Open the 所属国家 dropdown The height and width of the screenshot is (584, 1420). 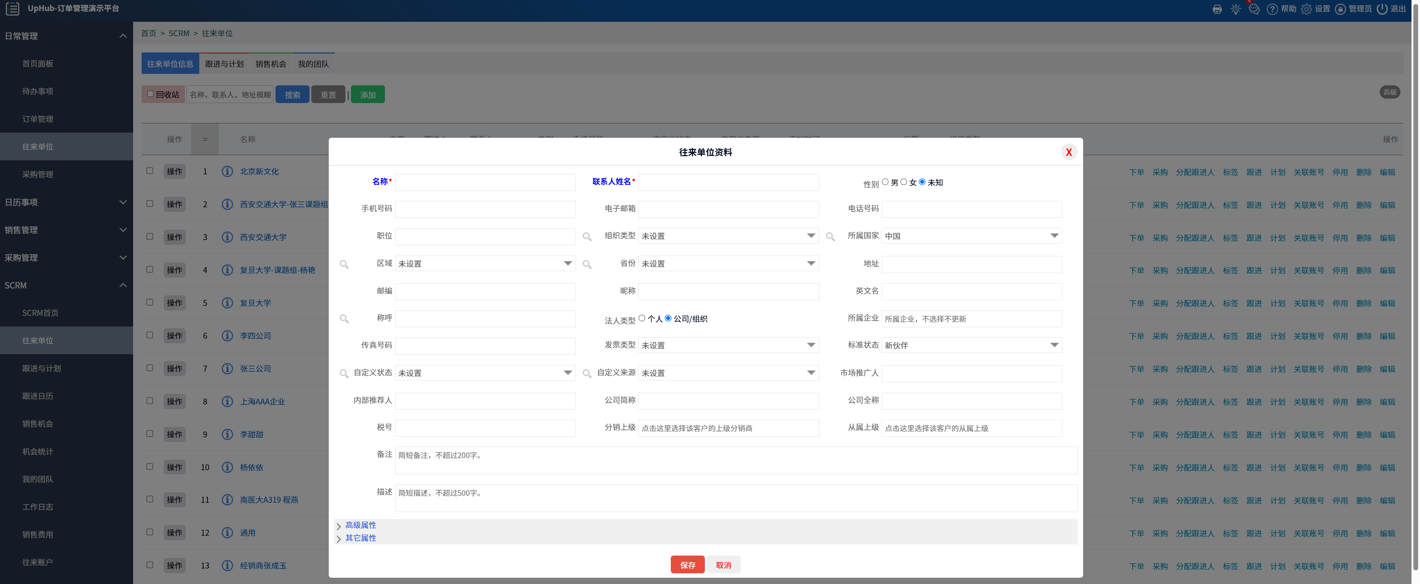tap(971, 236)
